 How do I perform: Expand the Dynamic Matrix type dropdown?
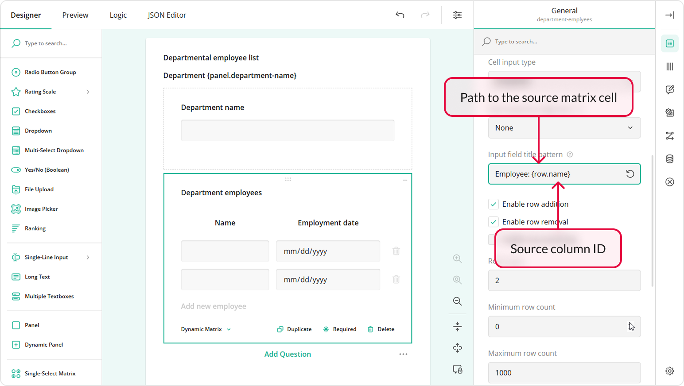coord(206,329)
